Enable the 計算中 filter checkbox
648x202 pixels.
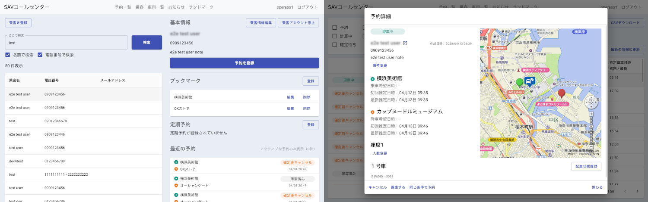334,36
